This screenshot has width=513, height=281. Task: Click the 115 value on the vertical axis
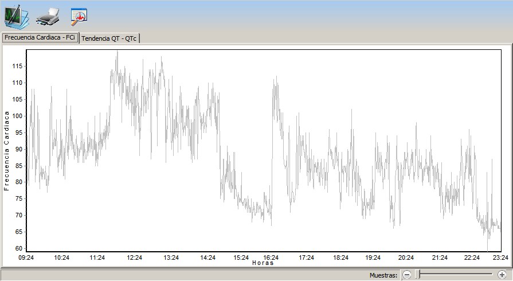tap(17, 67)
